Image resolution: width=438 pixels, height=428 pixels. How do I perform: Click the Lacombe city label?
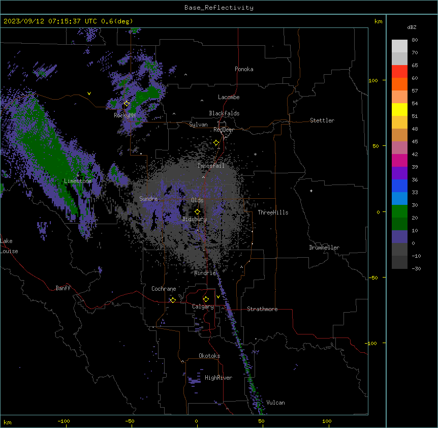(229, 97)
